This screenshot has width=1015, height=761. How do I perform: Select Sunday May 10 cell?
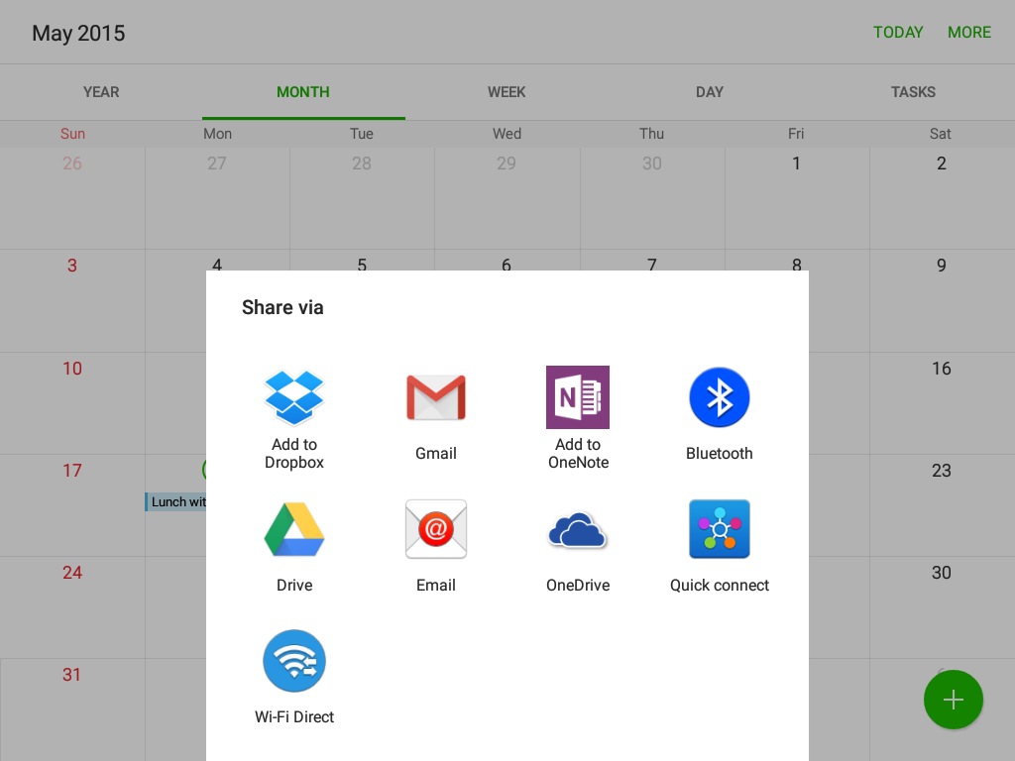click(x=71, y=403)
